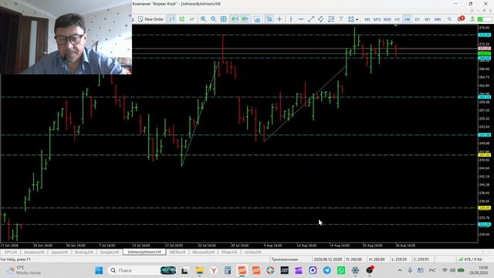Toggle chart shift from right edge
The width and height of the screenshot is (494, 278).
point(245,19)
